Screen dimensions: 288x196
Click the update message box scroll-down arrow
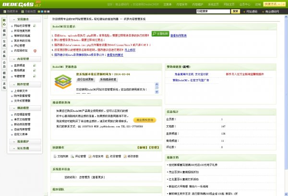(x=156, y=92)
